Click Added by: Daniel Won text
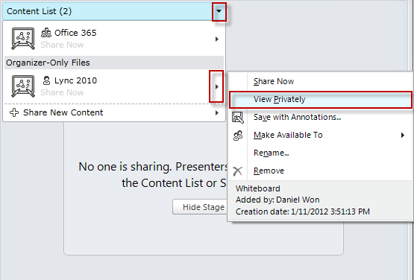The width and height of the screenshot is (414, 280). click(277, 200)
